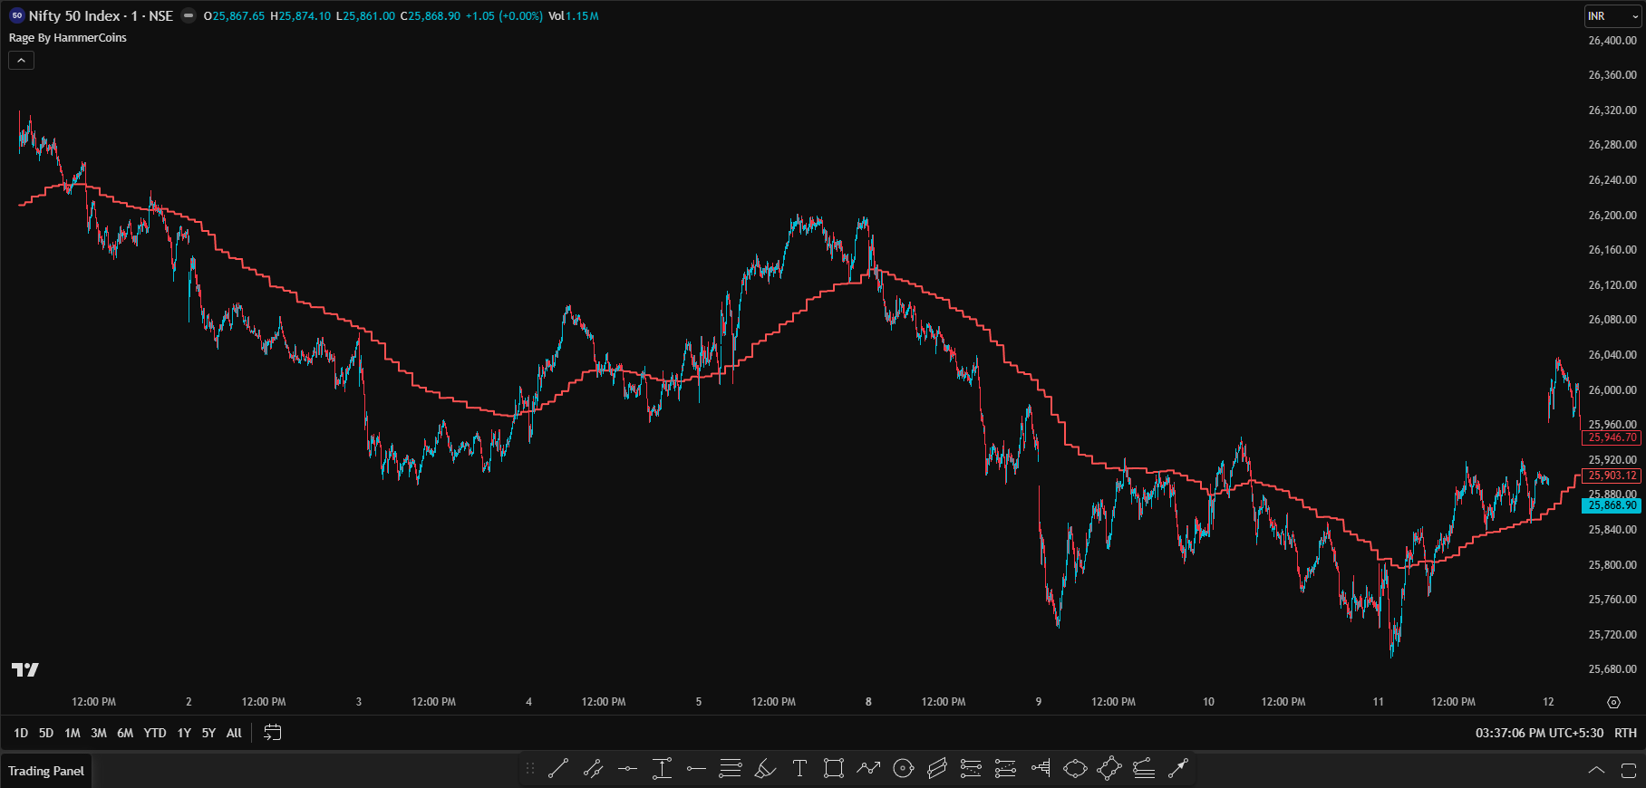
Task: Select the Circle shape tool
Action: [x=903, y=769]
